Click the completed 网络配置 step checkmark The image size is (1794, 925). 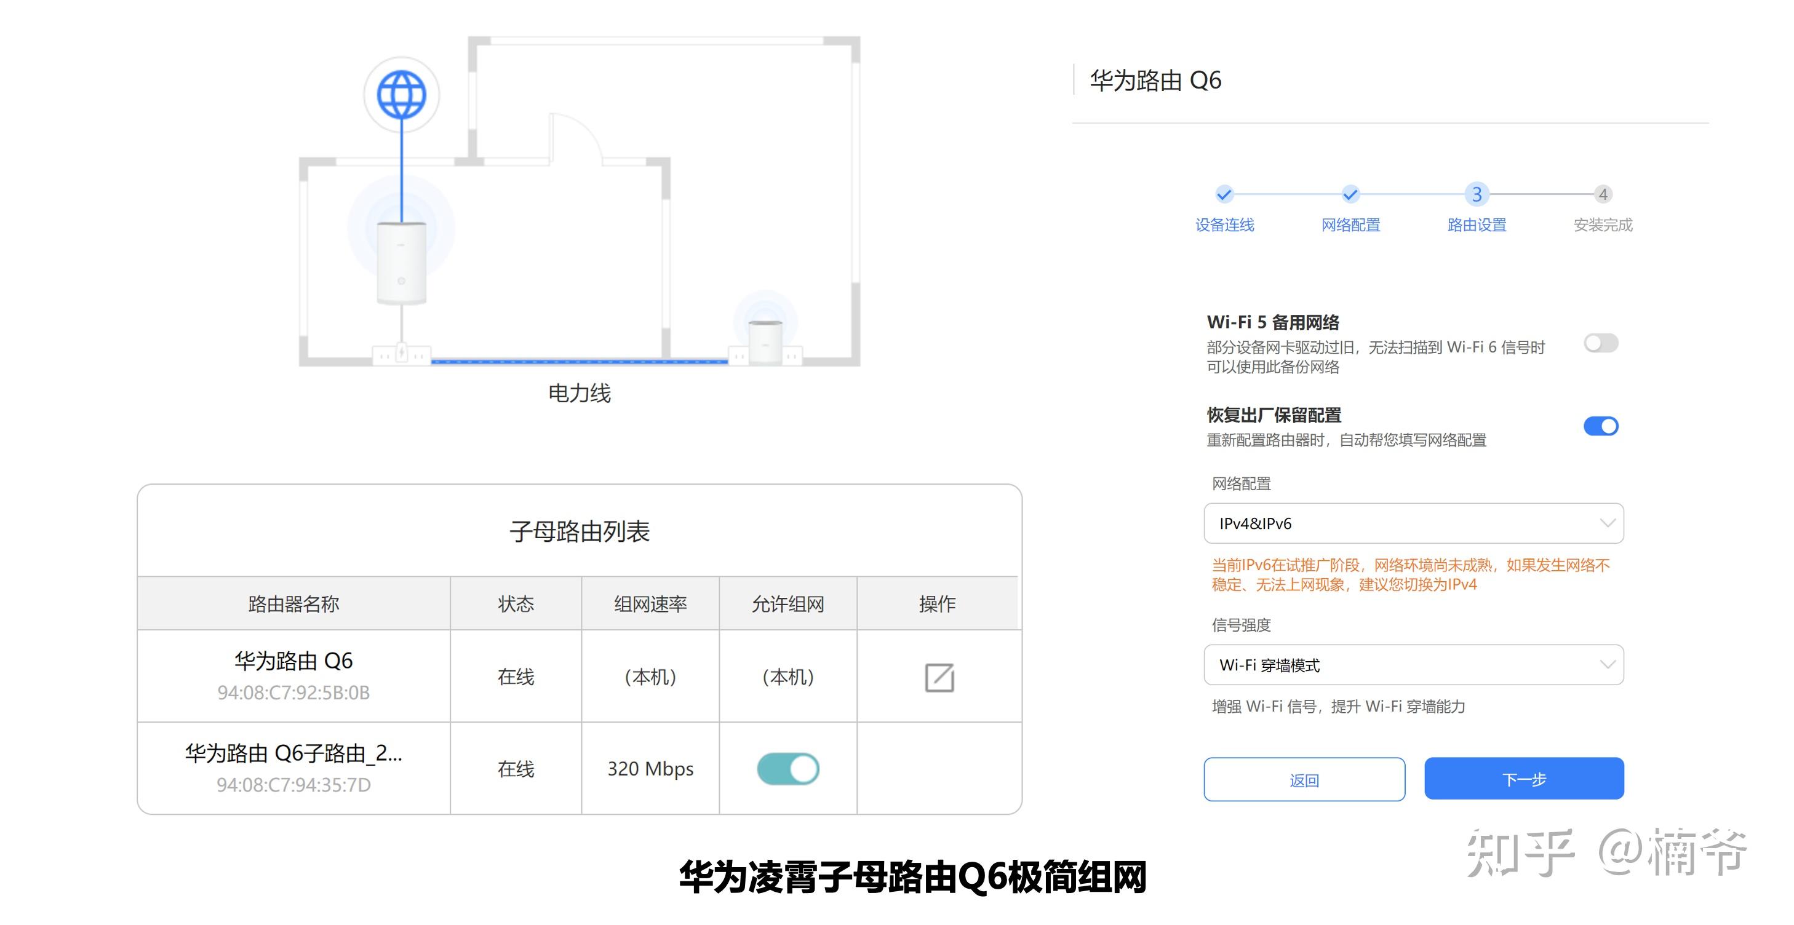tap(1350, 194)
